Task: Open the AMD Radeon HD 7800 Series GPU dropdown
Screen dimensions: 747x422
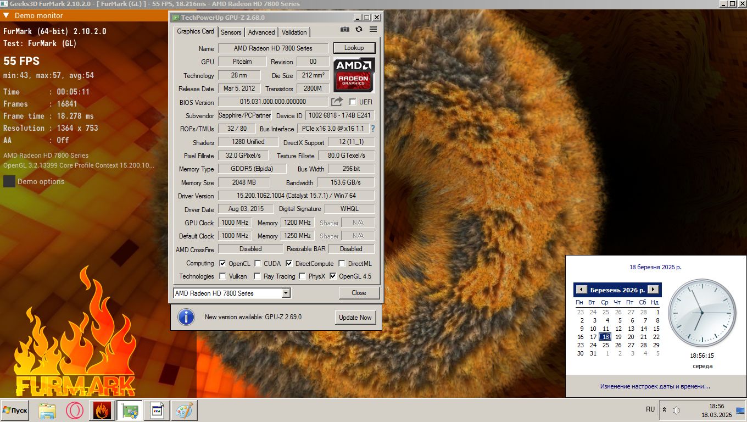Action: point(286,293)
